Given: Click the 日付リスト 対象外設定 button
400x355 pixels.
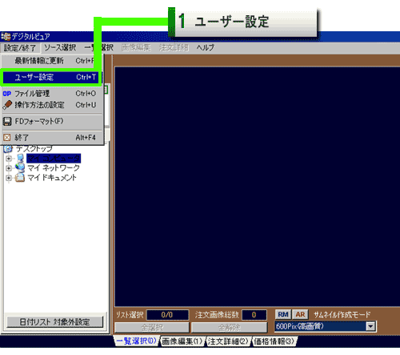Looking at the screenshot, I should click(54, 322).
